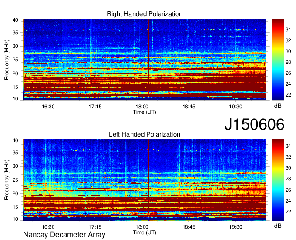Click the dB unit label under the upper color bar
Viewport: 296px width, 240px height.
278,107
